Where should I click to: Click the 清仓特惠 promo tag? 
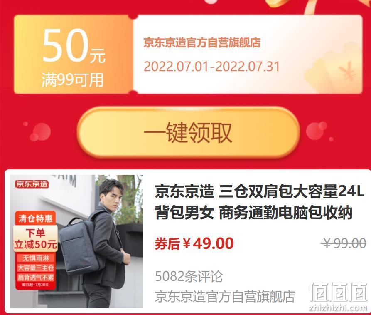pos(35,218)
